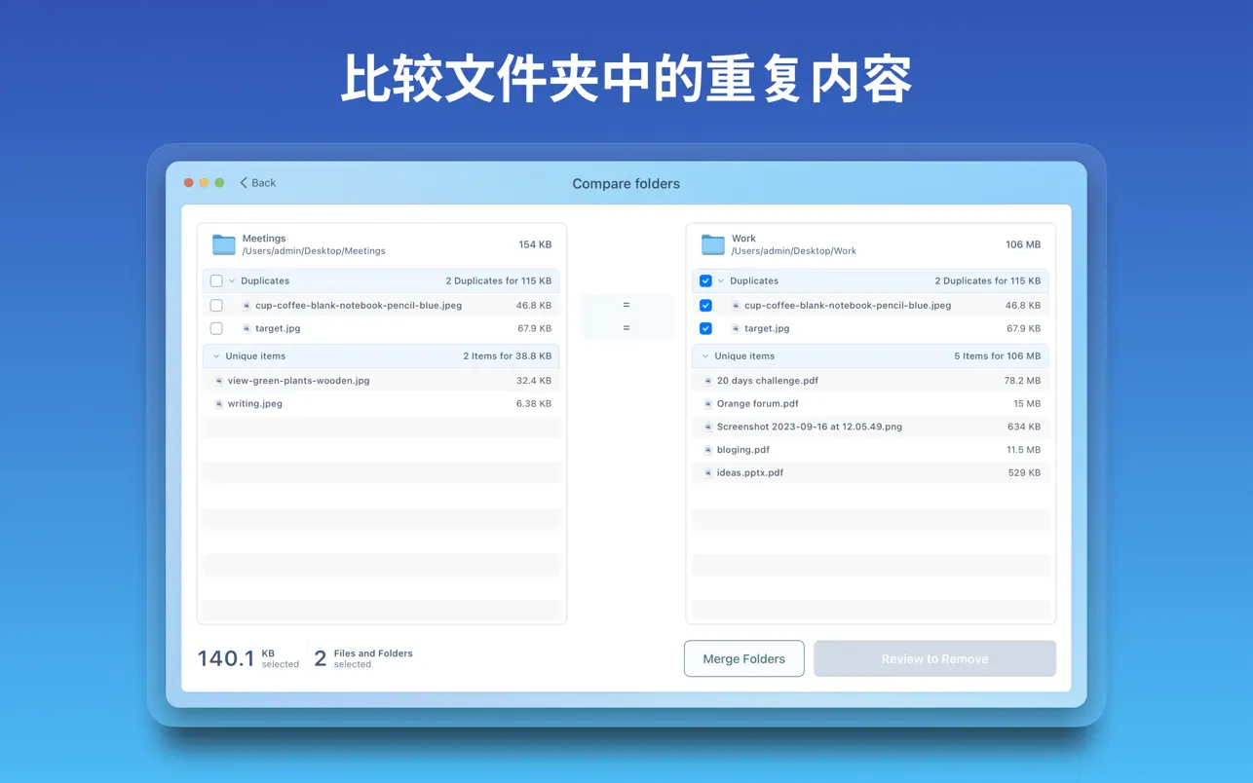Click the 106 MB Work folder size
Viewport: 1253px width, 783px height.
[x=1023, y=244]
